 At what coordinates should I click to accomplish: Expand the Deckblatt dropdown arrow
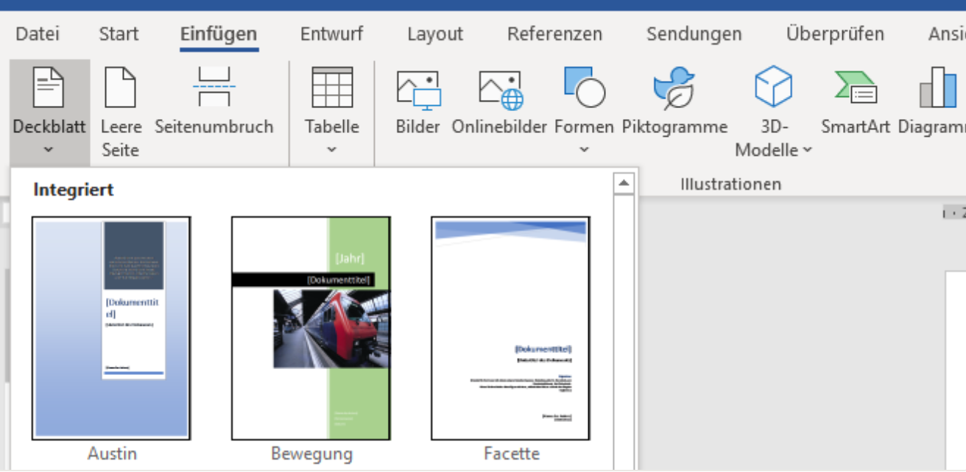tap(49, 149)
